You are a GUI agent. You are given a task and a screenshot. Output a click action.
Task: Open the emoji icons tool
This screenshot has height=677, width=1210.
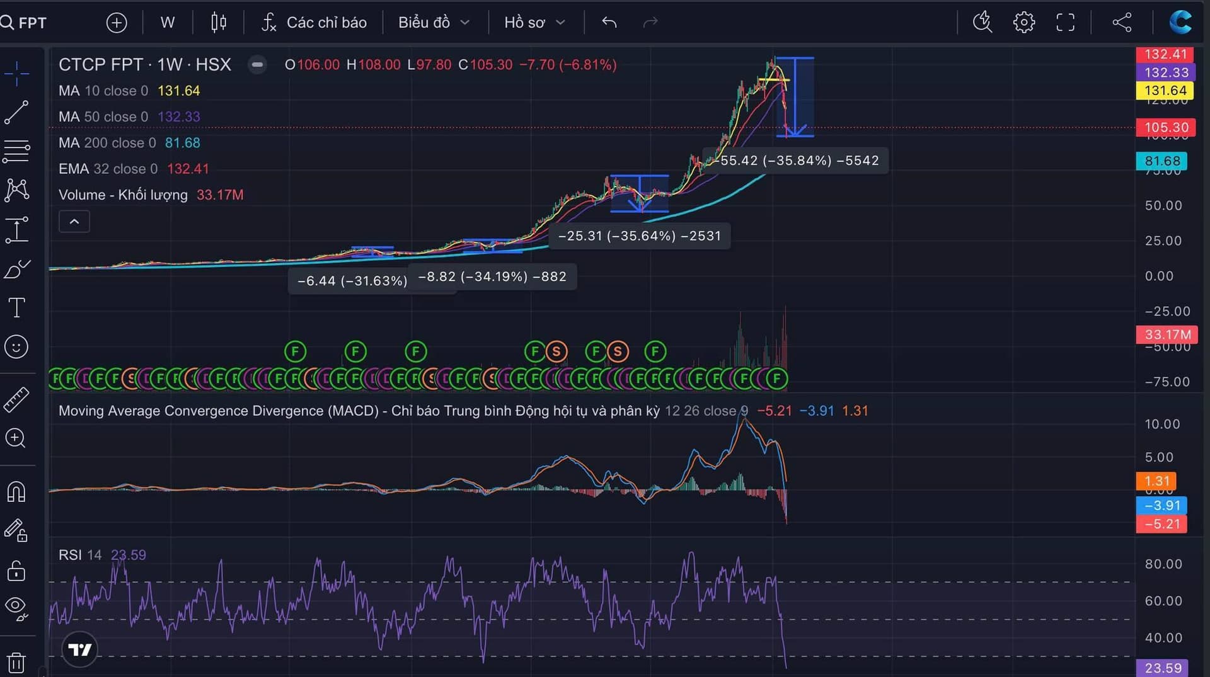(x=16, y=347)
